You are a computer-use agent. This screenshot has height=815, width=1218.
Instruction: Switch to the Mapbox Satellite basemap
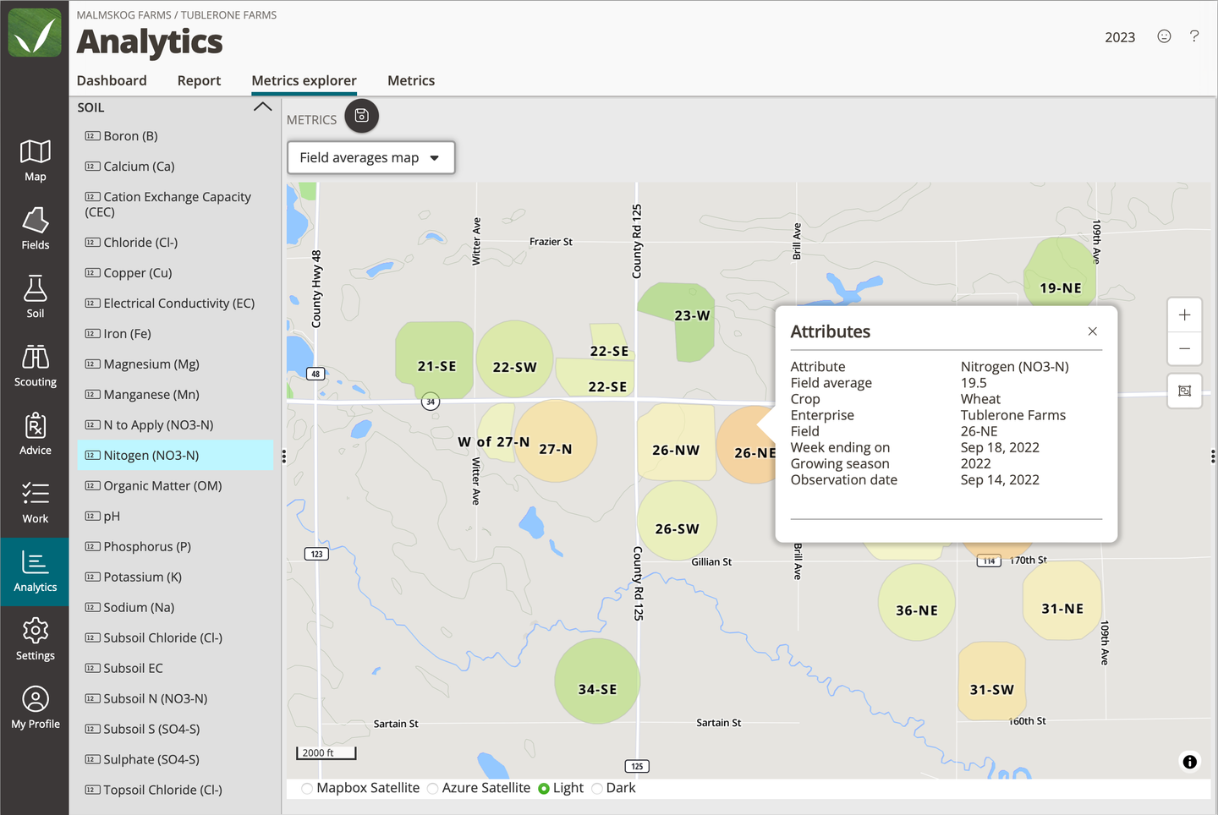point(306,787)
